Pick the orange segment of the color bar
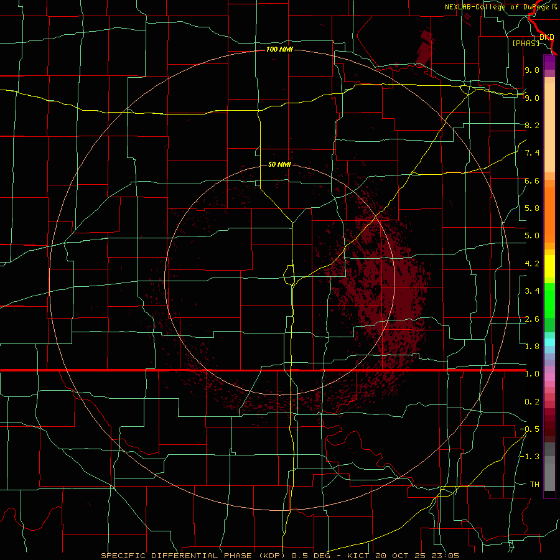 [x=549, y=215]
